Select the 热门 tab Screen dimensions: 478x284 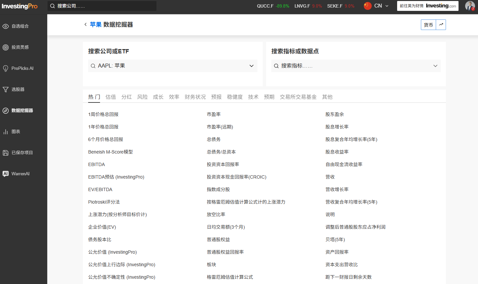coord(94,97)
